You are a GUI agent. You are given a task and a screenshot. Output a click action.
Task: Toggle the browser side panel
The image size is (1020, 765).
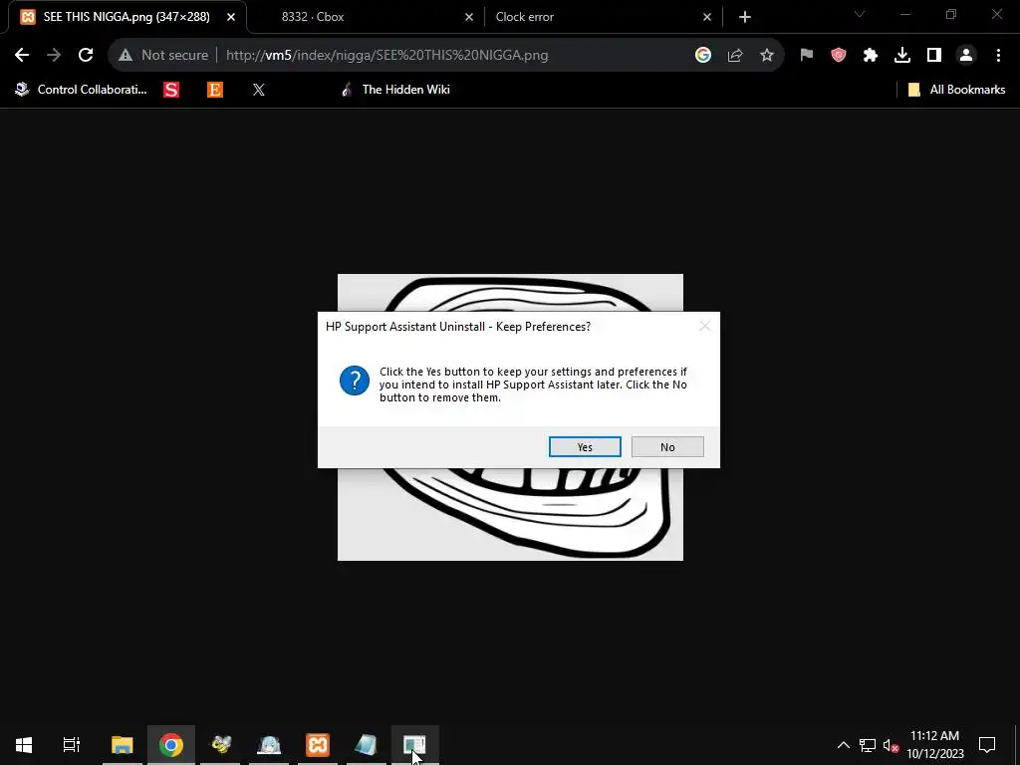click(x=934, y=56)
